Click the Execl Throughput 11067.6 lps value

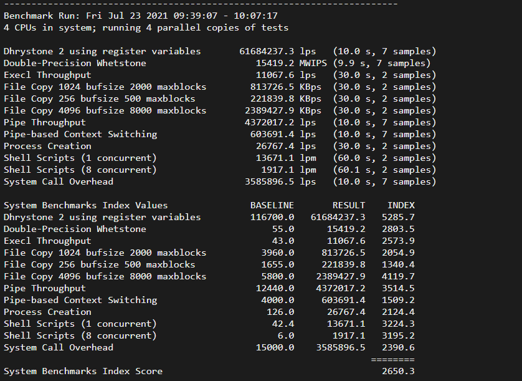click(x=286, y=75)
